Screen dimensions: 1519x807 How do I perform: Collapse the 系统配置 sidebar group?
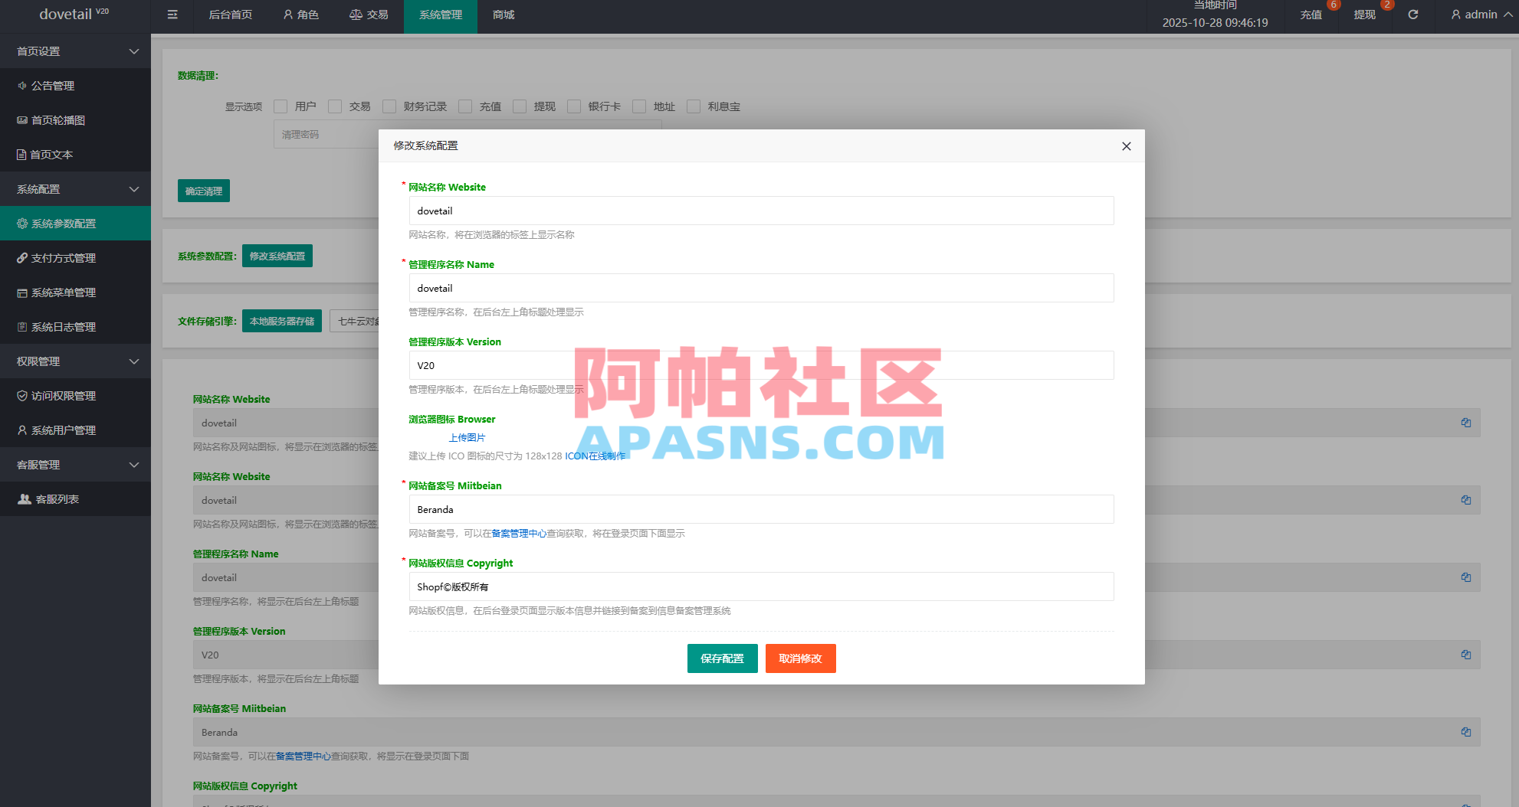point(75,189)
